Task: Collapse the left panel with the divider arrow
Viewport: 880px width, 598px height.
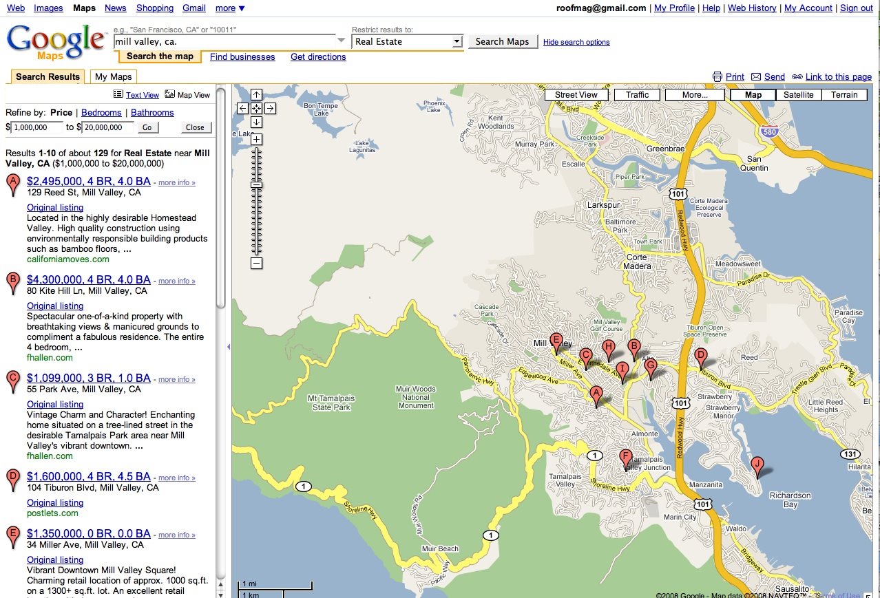Action: 228,347
